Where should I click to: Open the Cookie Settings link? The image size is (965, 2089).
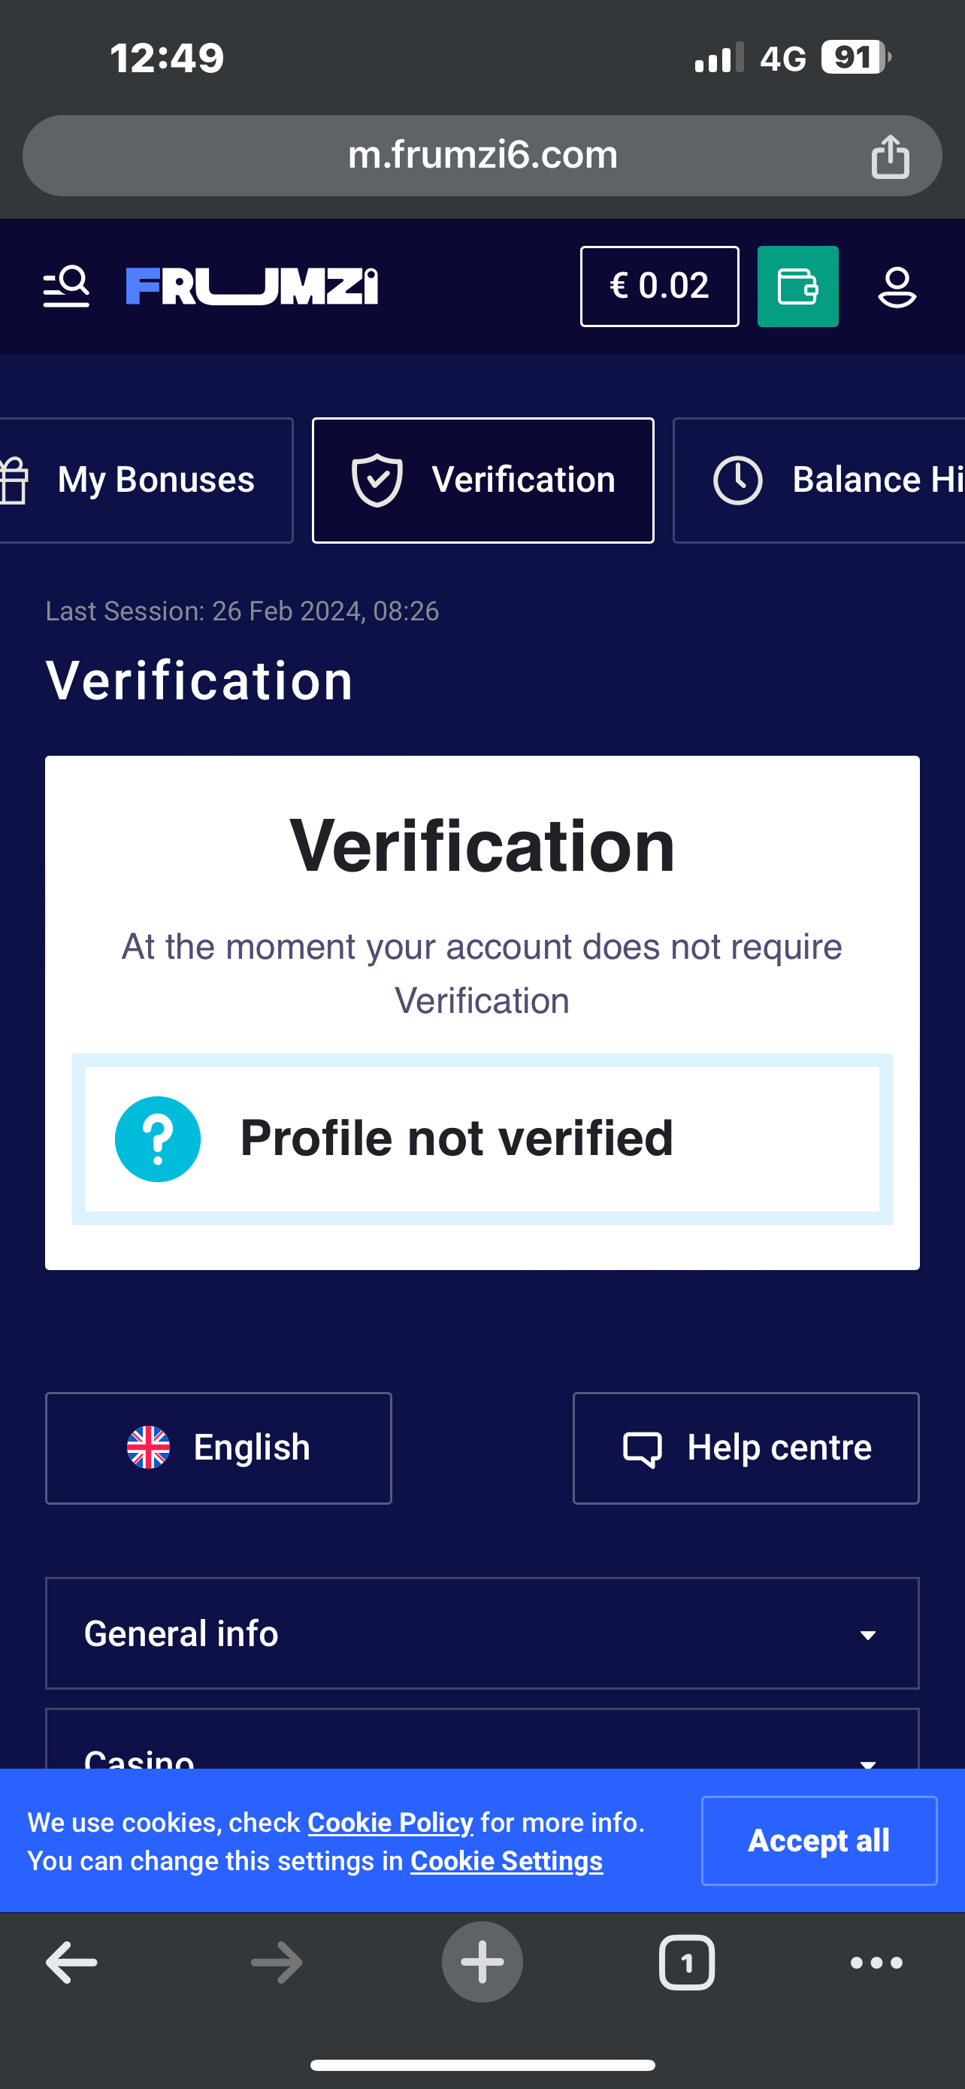507,1860
